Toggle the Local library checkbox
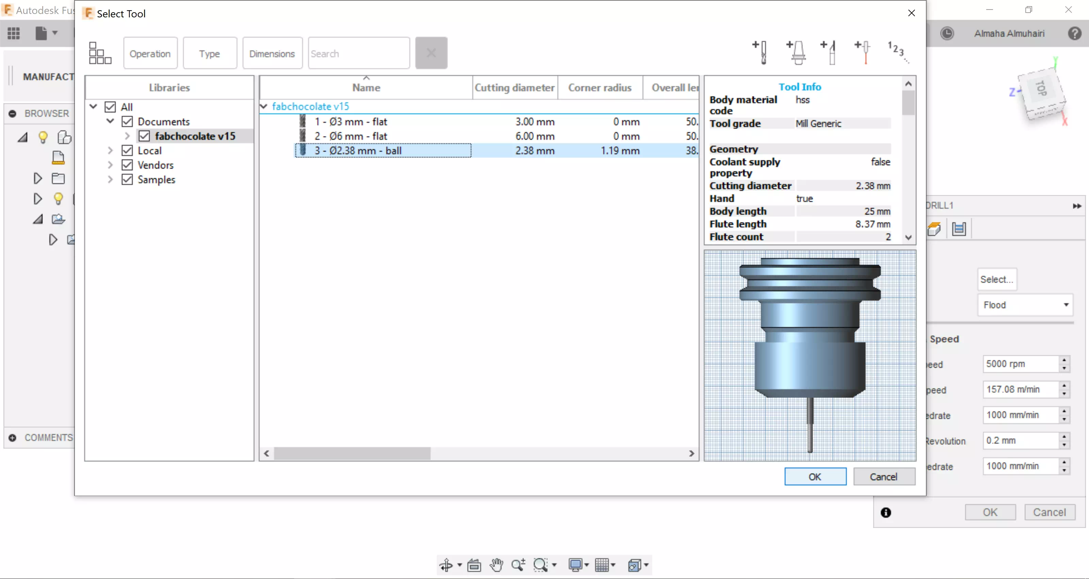Image resolution: width=1089 pixels, height=579 pixels. coord(127,150)
